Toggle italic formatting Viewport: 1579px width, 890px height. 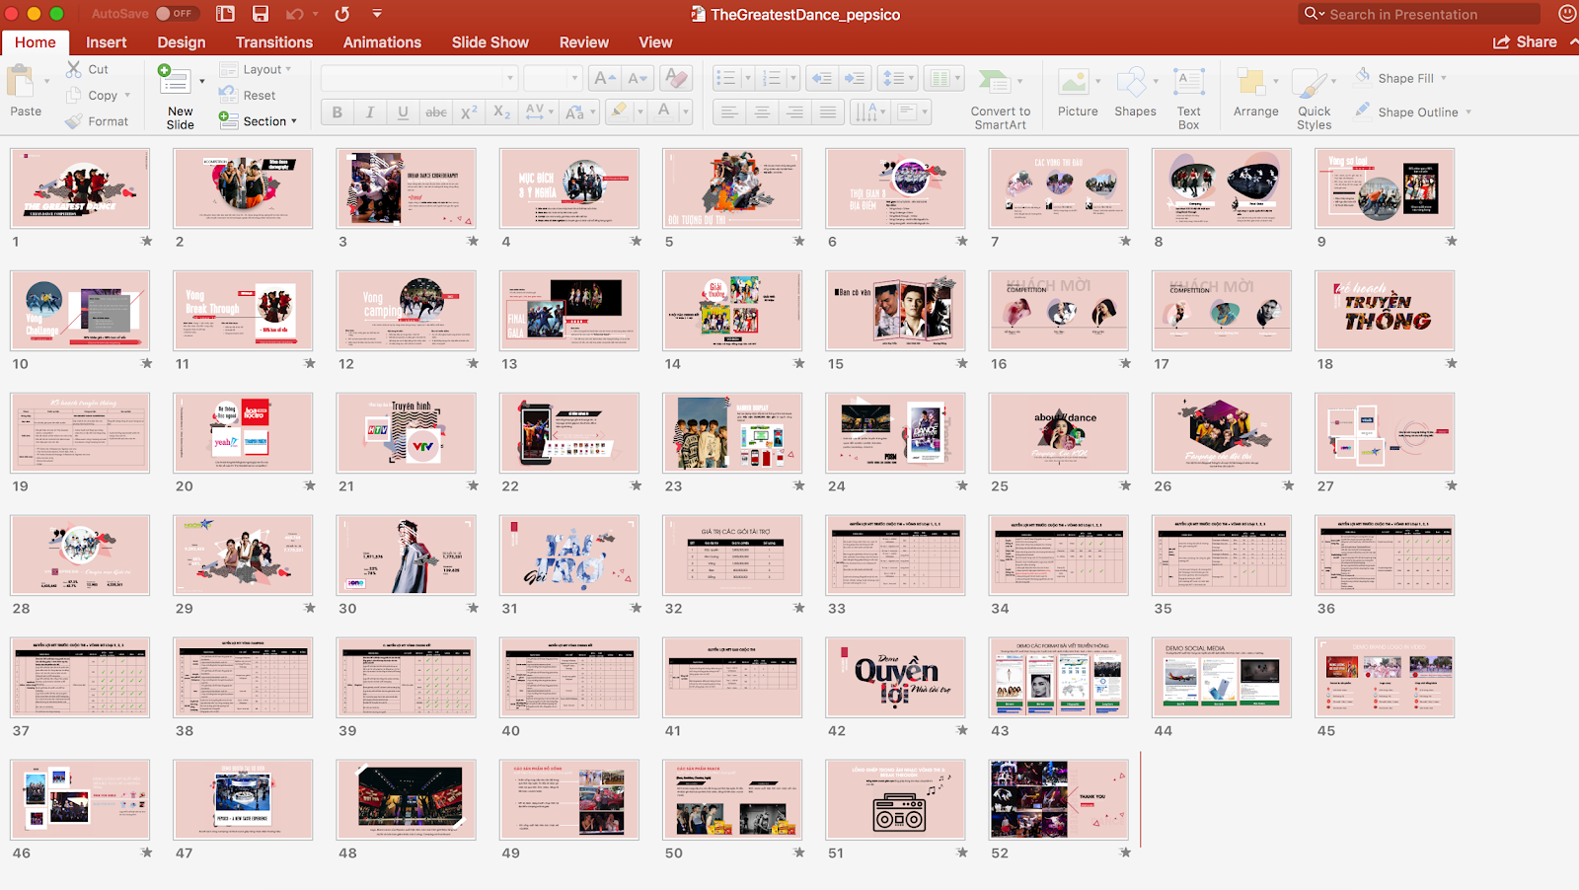[x=369, y=111]
